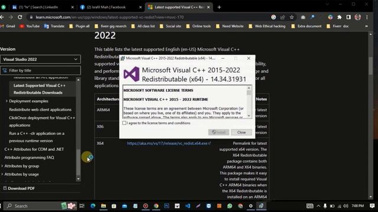
Task: Open Google Chrome from taskbar
Action: pyautogui.click(x=156, y=206)
